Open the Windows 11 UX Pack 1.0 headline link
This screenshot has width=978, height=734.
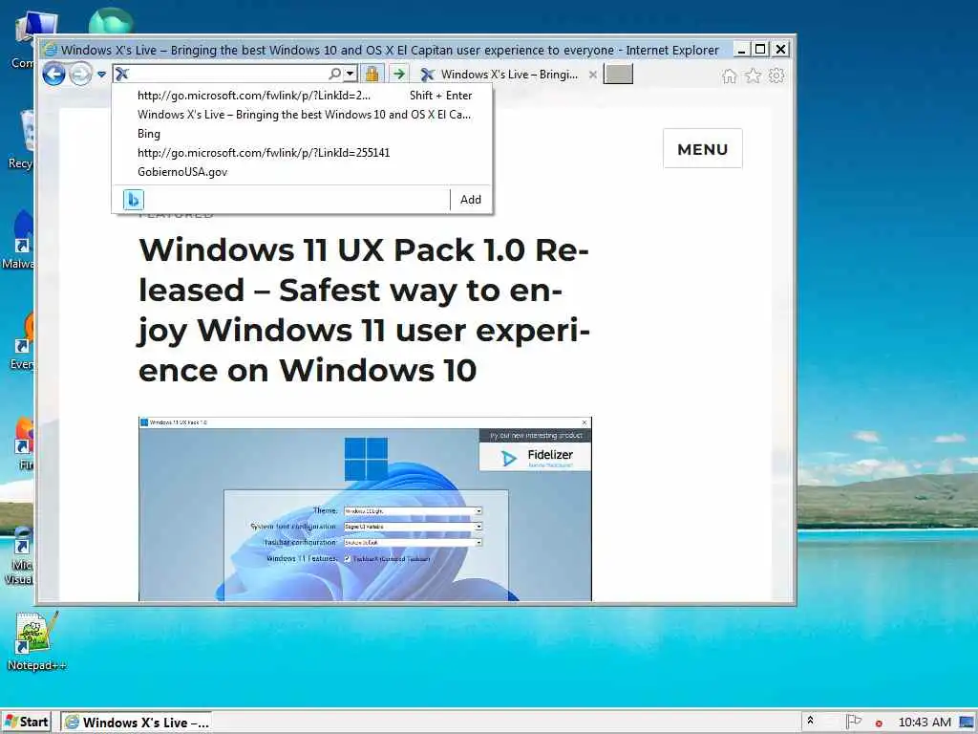point(364,311)
